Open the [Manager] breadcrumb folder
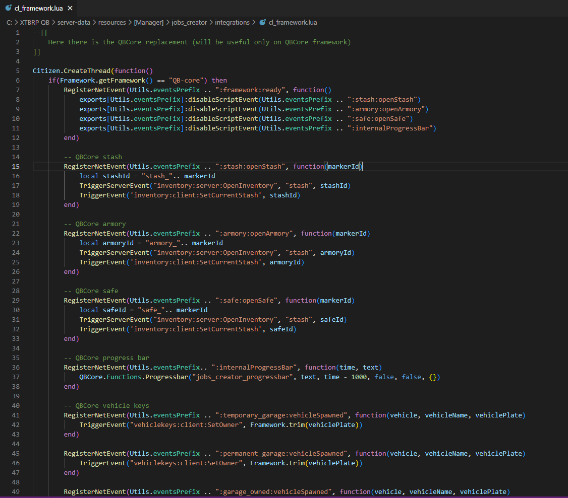568x498 pixels. [x=148, y=23]
